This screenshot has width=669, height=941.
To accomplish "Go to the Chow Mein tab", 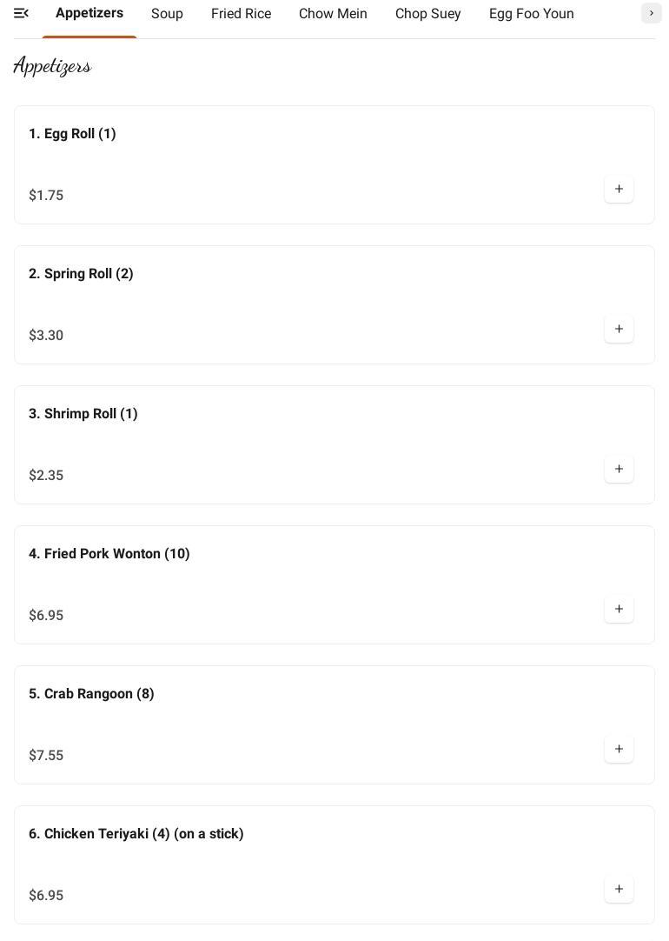I will point(333,14).
